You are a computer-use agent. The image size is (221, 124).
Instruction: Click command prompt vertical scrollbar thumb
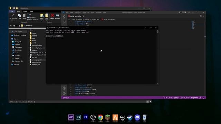coord(157,32)
